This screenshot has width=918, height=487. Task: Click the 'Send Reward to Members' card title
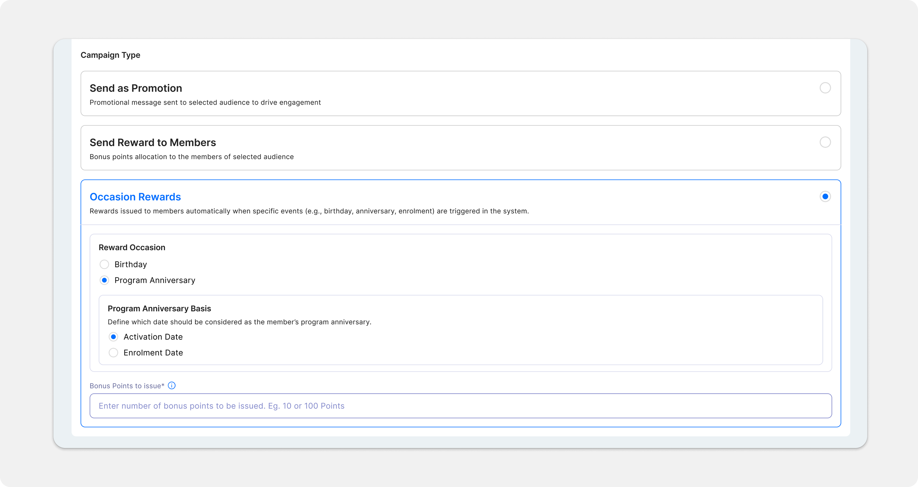click(x=153, y=143)
